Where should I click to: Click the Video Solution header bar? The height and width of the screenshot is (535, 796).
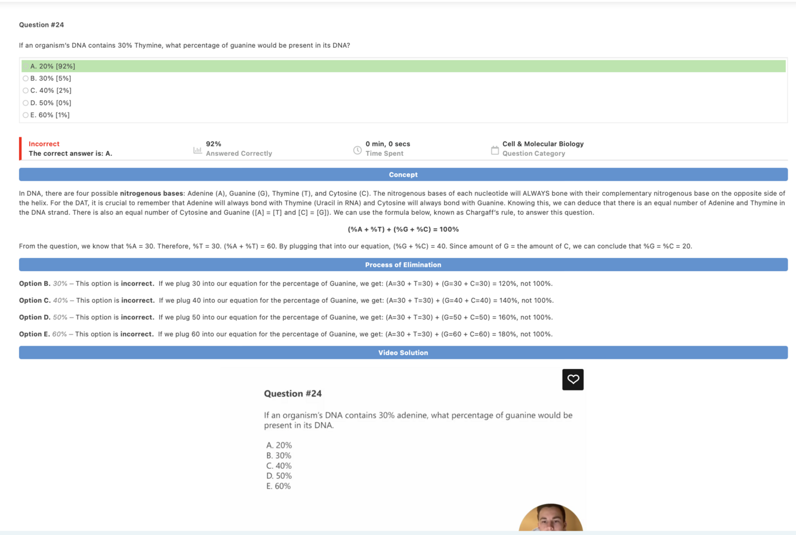coord(403,353)
